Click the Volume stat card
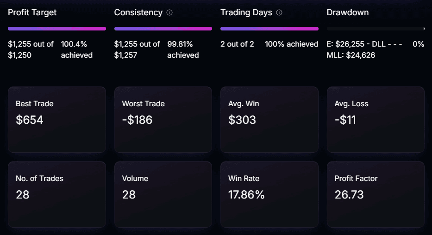 (x=163, y=194)
